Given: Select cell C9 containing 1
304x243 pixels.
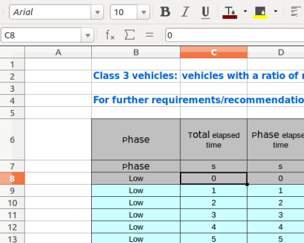Looking at the screenshot, I should pyautogui.click(x=213, y=190).
